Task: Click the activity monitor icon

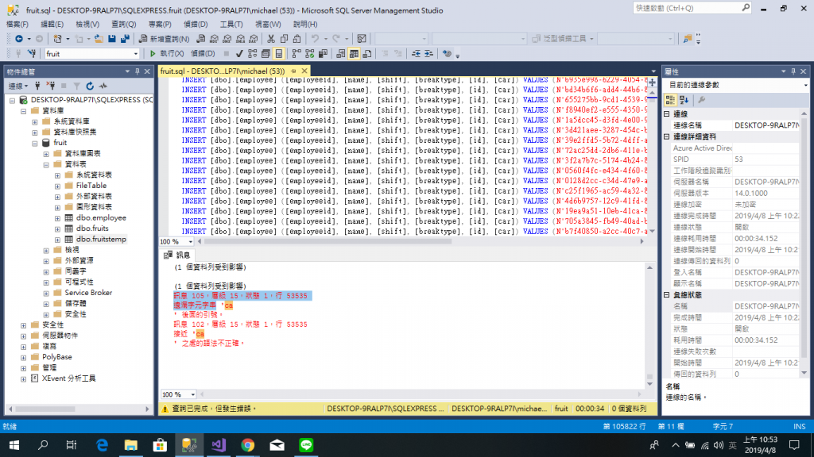Action: pyautogui.click(x=103, y=86)
